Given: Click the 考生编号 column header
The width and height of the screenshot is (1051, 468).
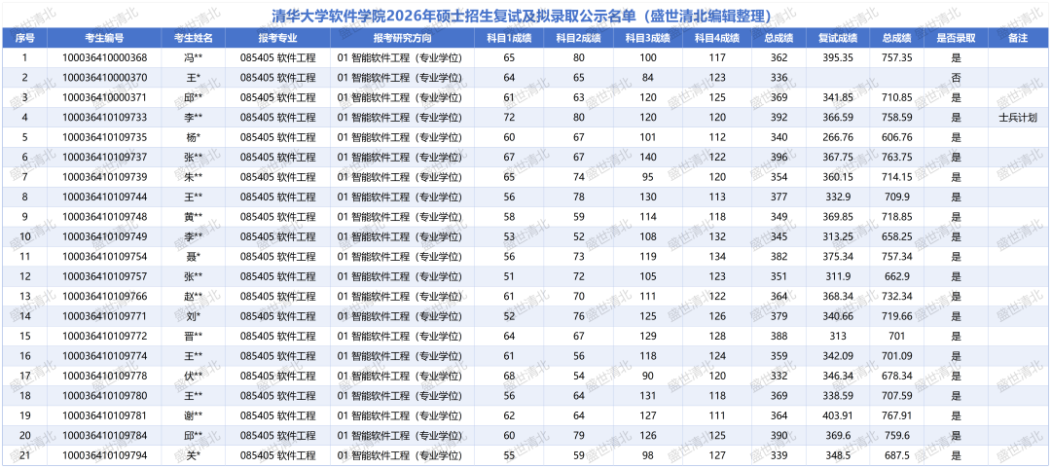Looking at the screenshot, I should (104, 38).
